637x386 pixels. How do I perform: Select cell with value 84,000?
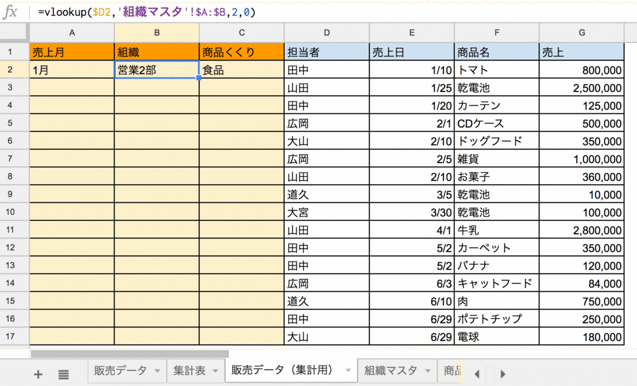[x=582, y=283]
